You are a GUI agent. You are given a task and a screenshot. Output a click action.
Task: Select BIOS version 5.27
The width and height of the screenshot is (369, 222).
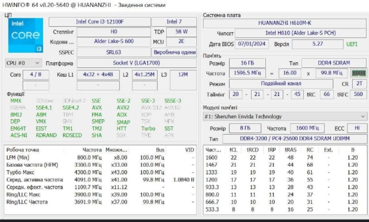317,44
